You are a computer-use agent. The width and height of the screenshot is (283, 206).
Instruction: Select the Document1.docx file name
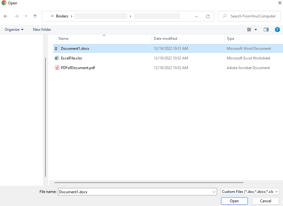coord(75,49)
